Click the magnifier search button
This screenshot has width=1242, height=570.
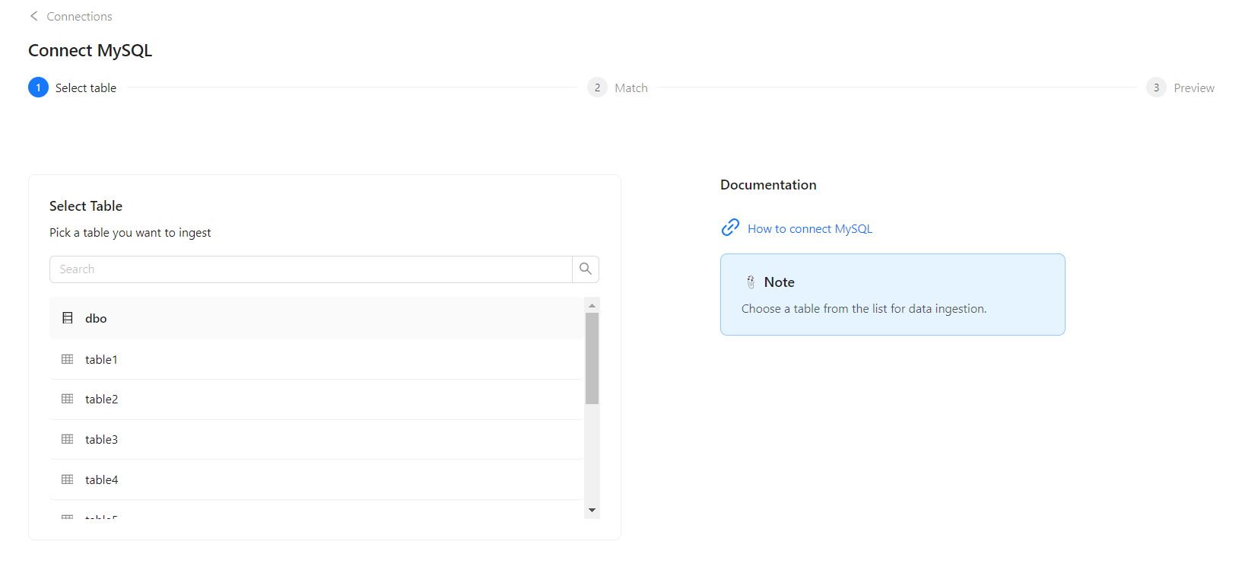point(586,269)
